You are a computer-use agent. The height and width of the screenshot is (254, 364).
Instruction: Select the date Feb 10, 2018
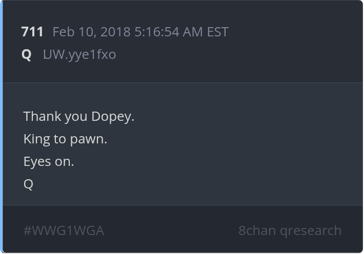91,32
